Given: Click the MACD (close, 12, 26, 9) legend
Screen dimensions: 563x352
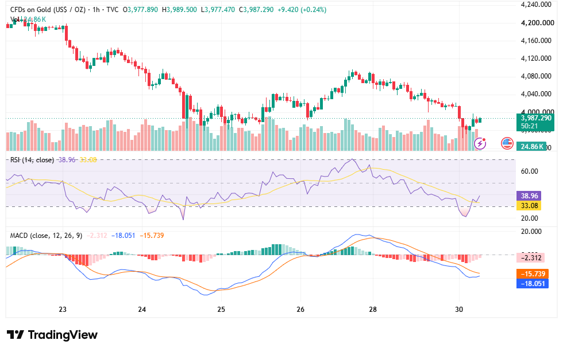Looking at the screenshot, I should coord(46,236).
